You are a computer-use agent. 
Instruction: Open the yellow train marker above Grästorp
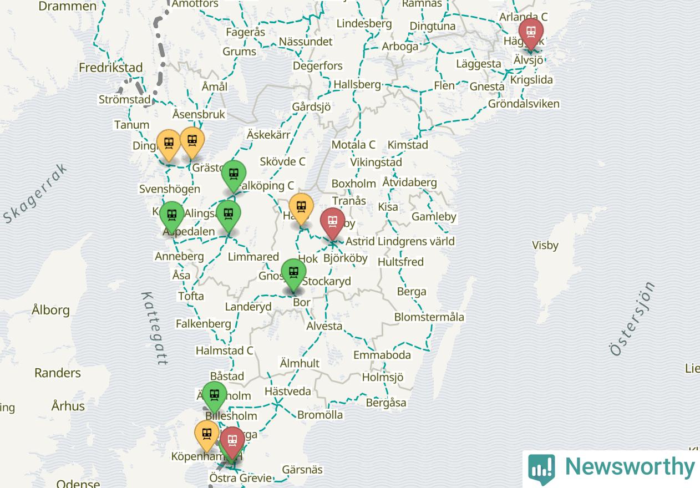[192, 142]
